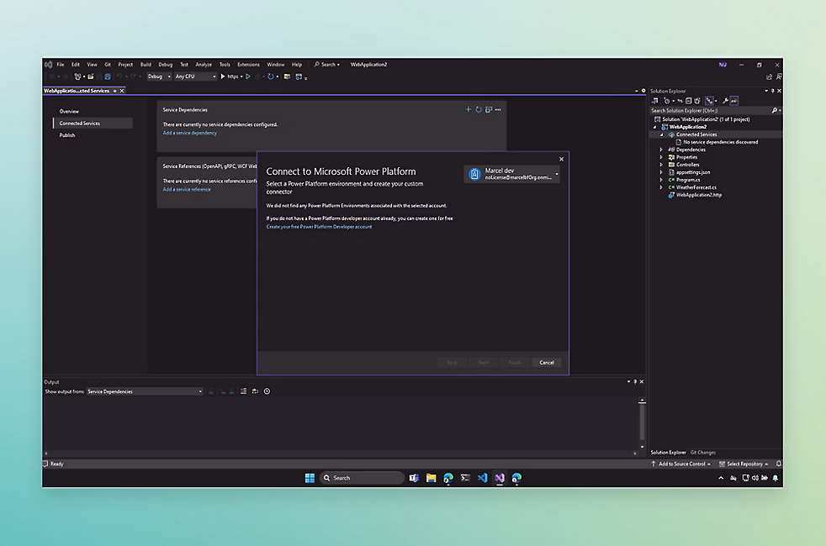Open the Any CPU platform dropdown
The image size is (826, 546).
coord(195,76)
